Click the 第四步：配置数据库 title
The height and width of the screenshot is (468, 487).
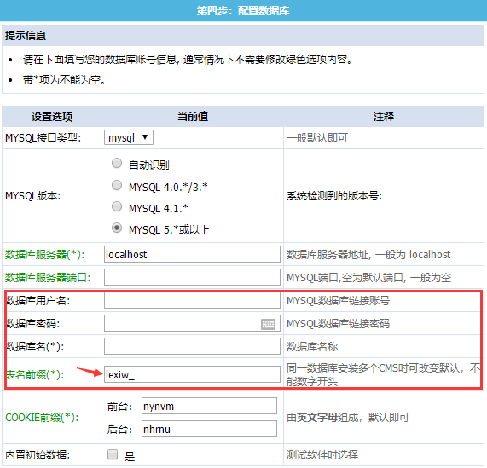[x=243, y=11]
